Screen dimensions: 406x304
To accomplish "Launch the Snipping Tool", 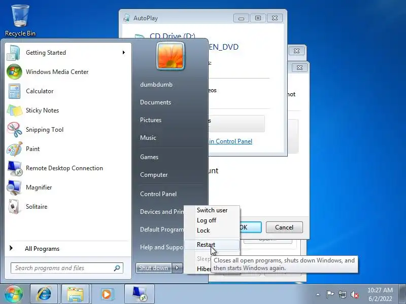I will tap(68, 130).
